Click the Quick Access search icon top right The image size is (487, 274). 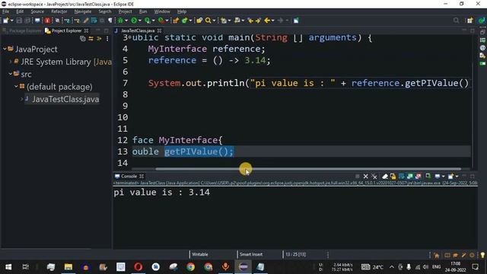click(456, 21)
